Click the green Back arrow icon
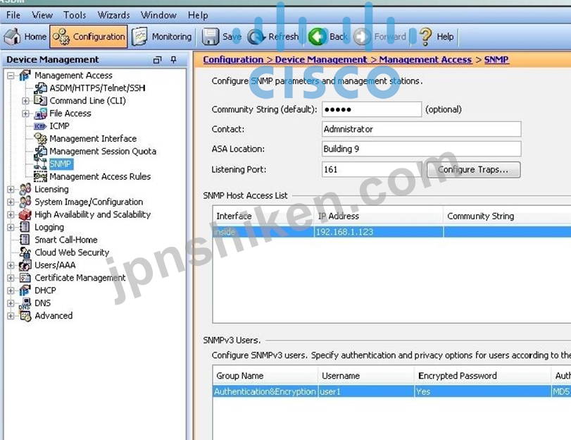 point(317,37)
